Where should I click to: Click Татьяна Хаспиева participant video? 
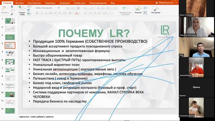[x=197, y=27]
